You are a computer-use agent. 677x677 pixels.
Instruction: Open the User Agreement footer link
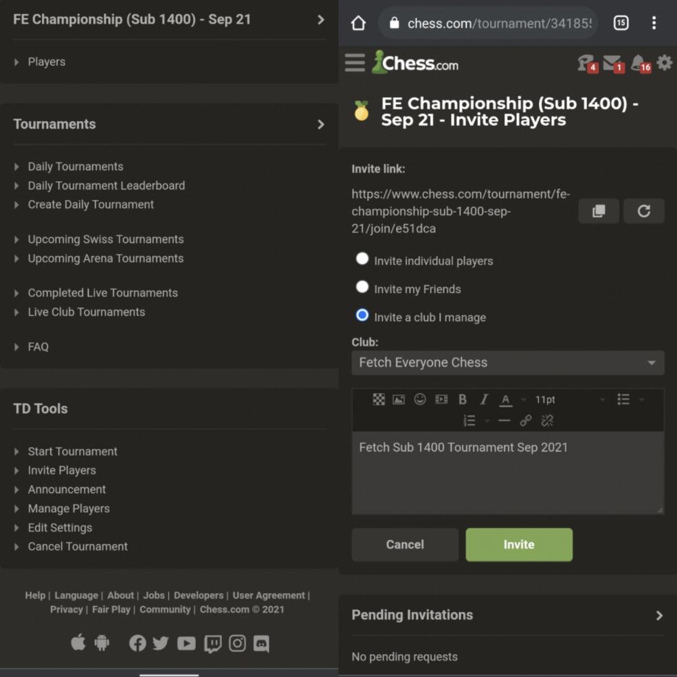click(269, 595)
